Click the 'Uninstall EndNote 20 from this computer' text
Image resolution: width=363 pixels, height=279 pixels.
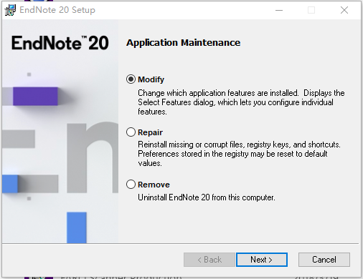(x=207, y=197)
